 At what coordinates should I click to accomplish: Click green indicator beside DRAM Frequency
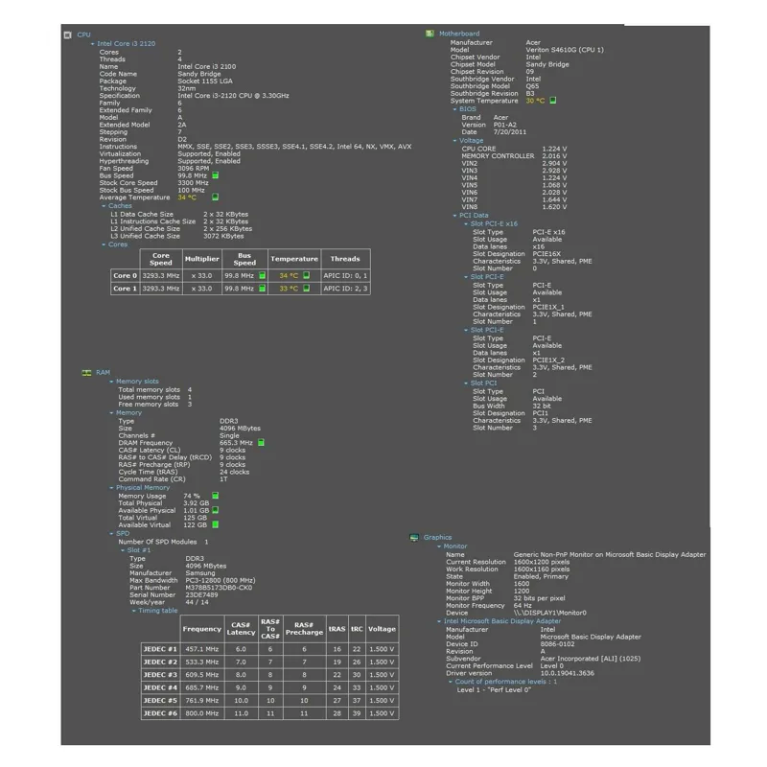261,443
